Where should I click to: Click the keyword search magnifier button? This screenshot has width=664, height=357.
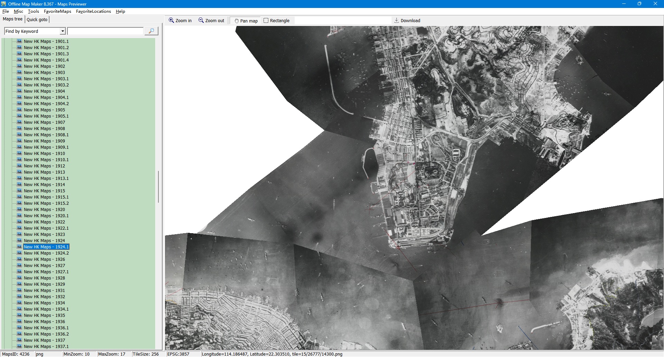(x=151, y=31)
